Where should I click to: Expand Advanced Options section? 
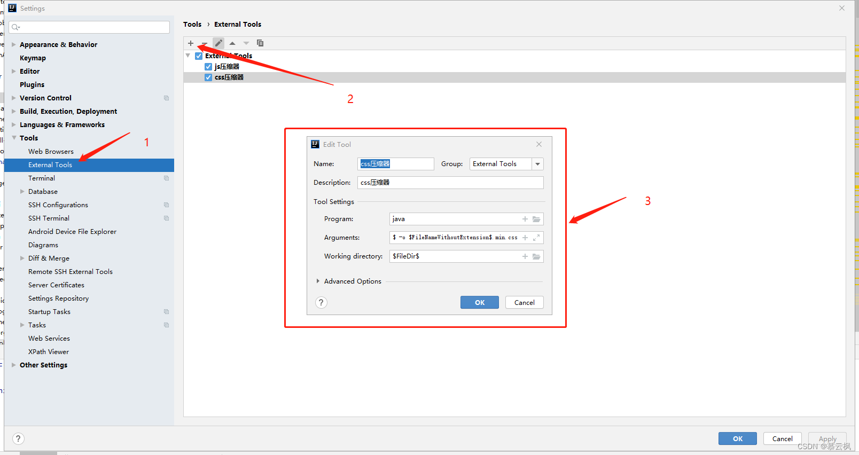tap(318, 281)
